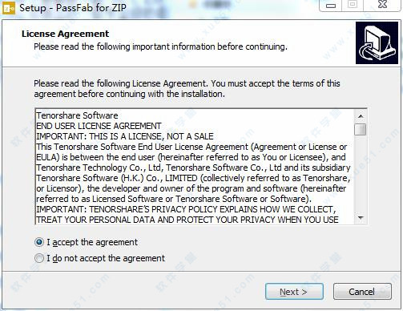Select "I accept the agreement" radio button
403x311 pixels.
pyautogui.click(x=39, y=242)
